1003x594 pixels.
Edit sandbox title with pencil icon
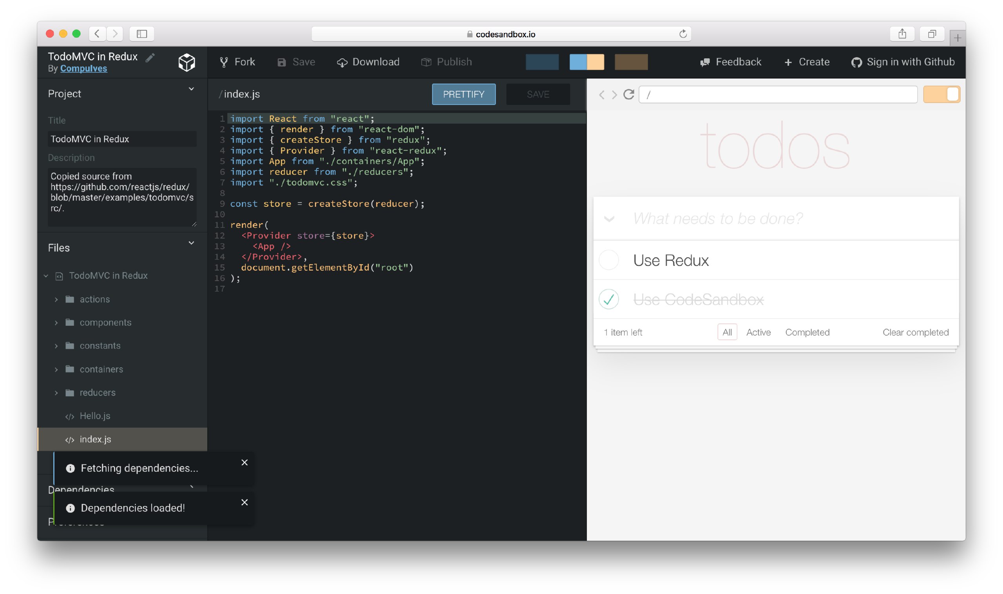[x=150, y=58]
